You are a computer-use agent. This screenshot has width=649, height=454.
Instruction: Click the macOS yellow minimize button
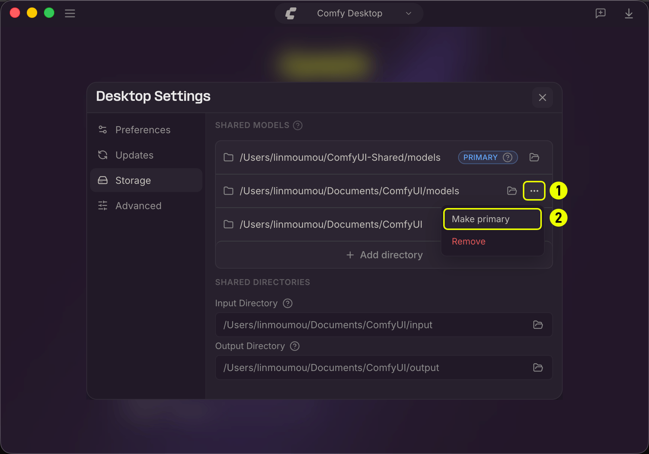pos(32,13)
